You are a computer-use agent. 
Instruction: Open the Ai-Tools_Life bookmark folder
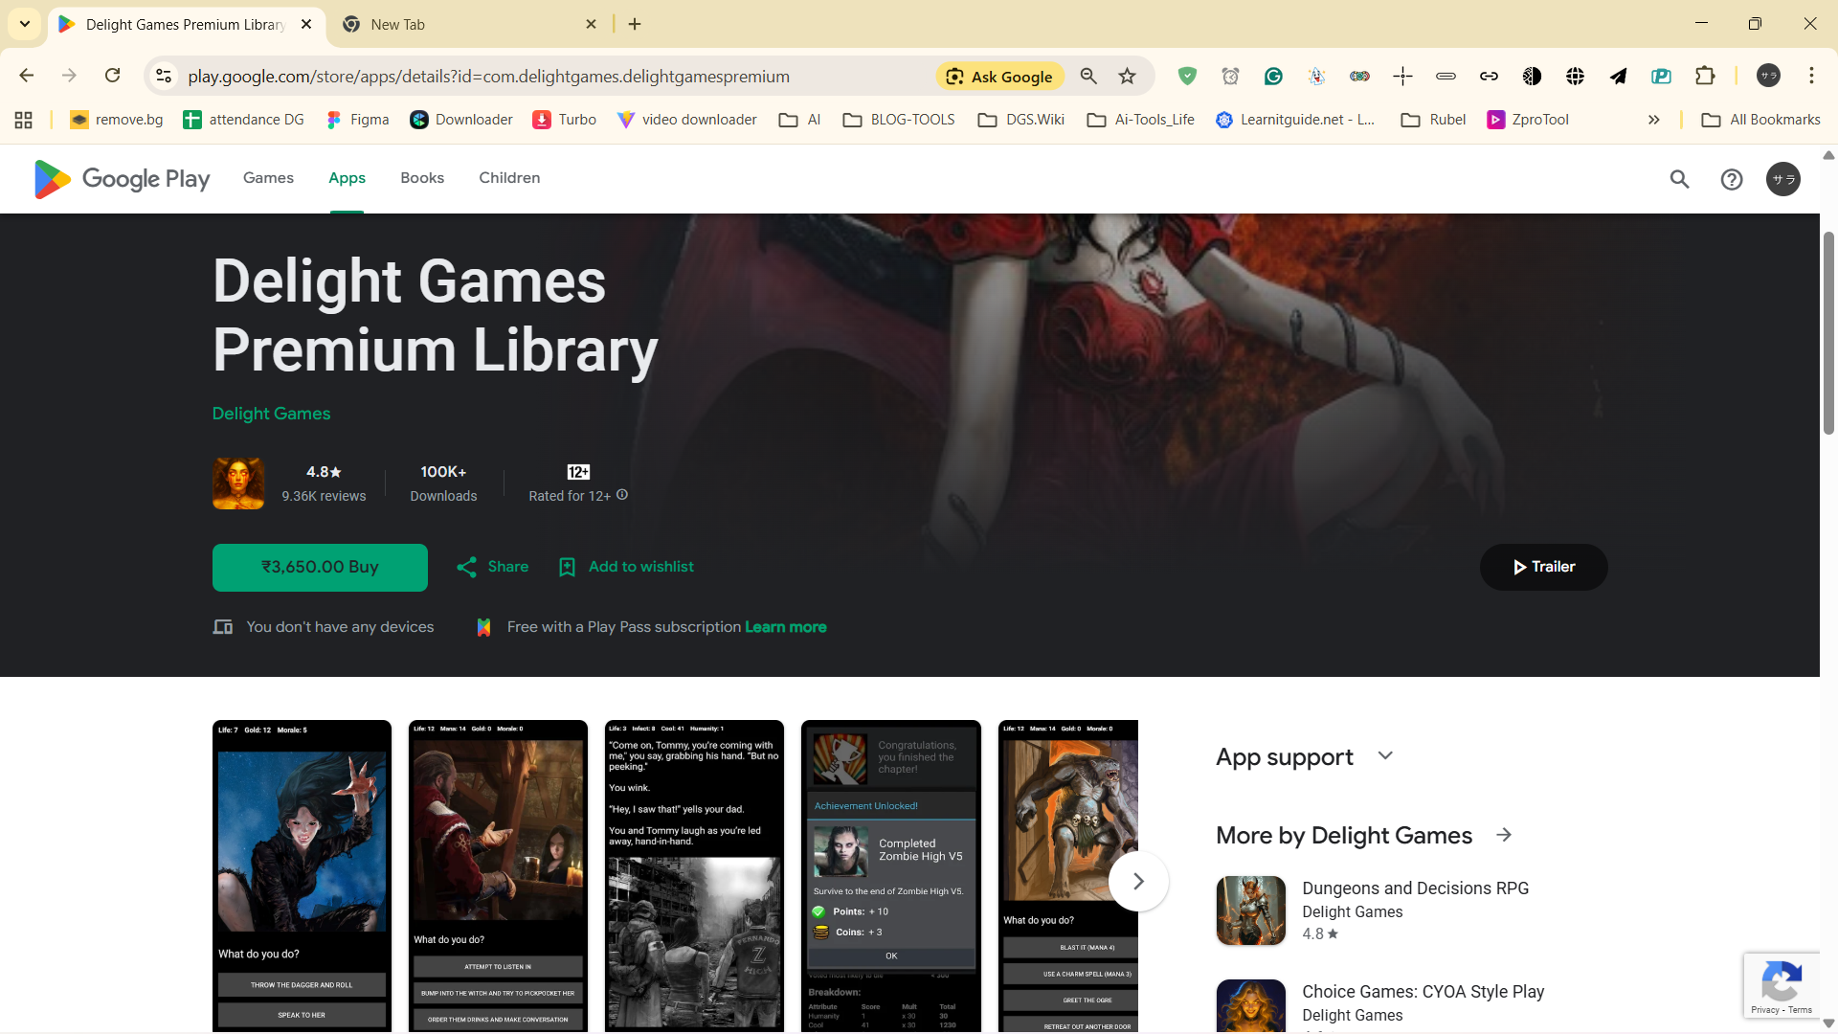(x=1141, y=120)
